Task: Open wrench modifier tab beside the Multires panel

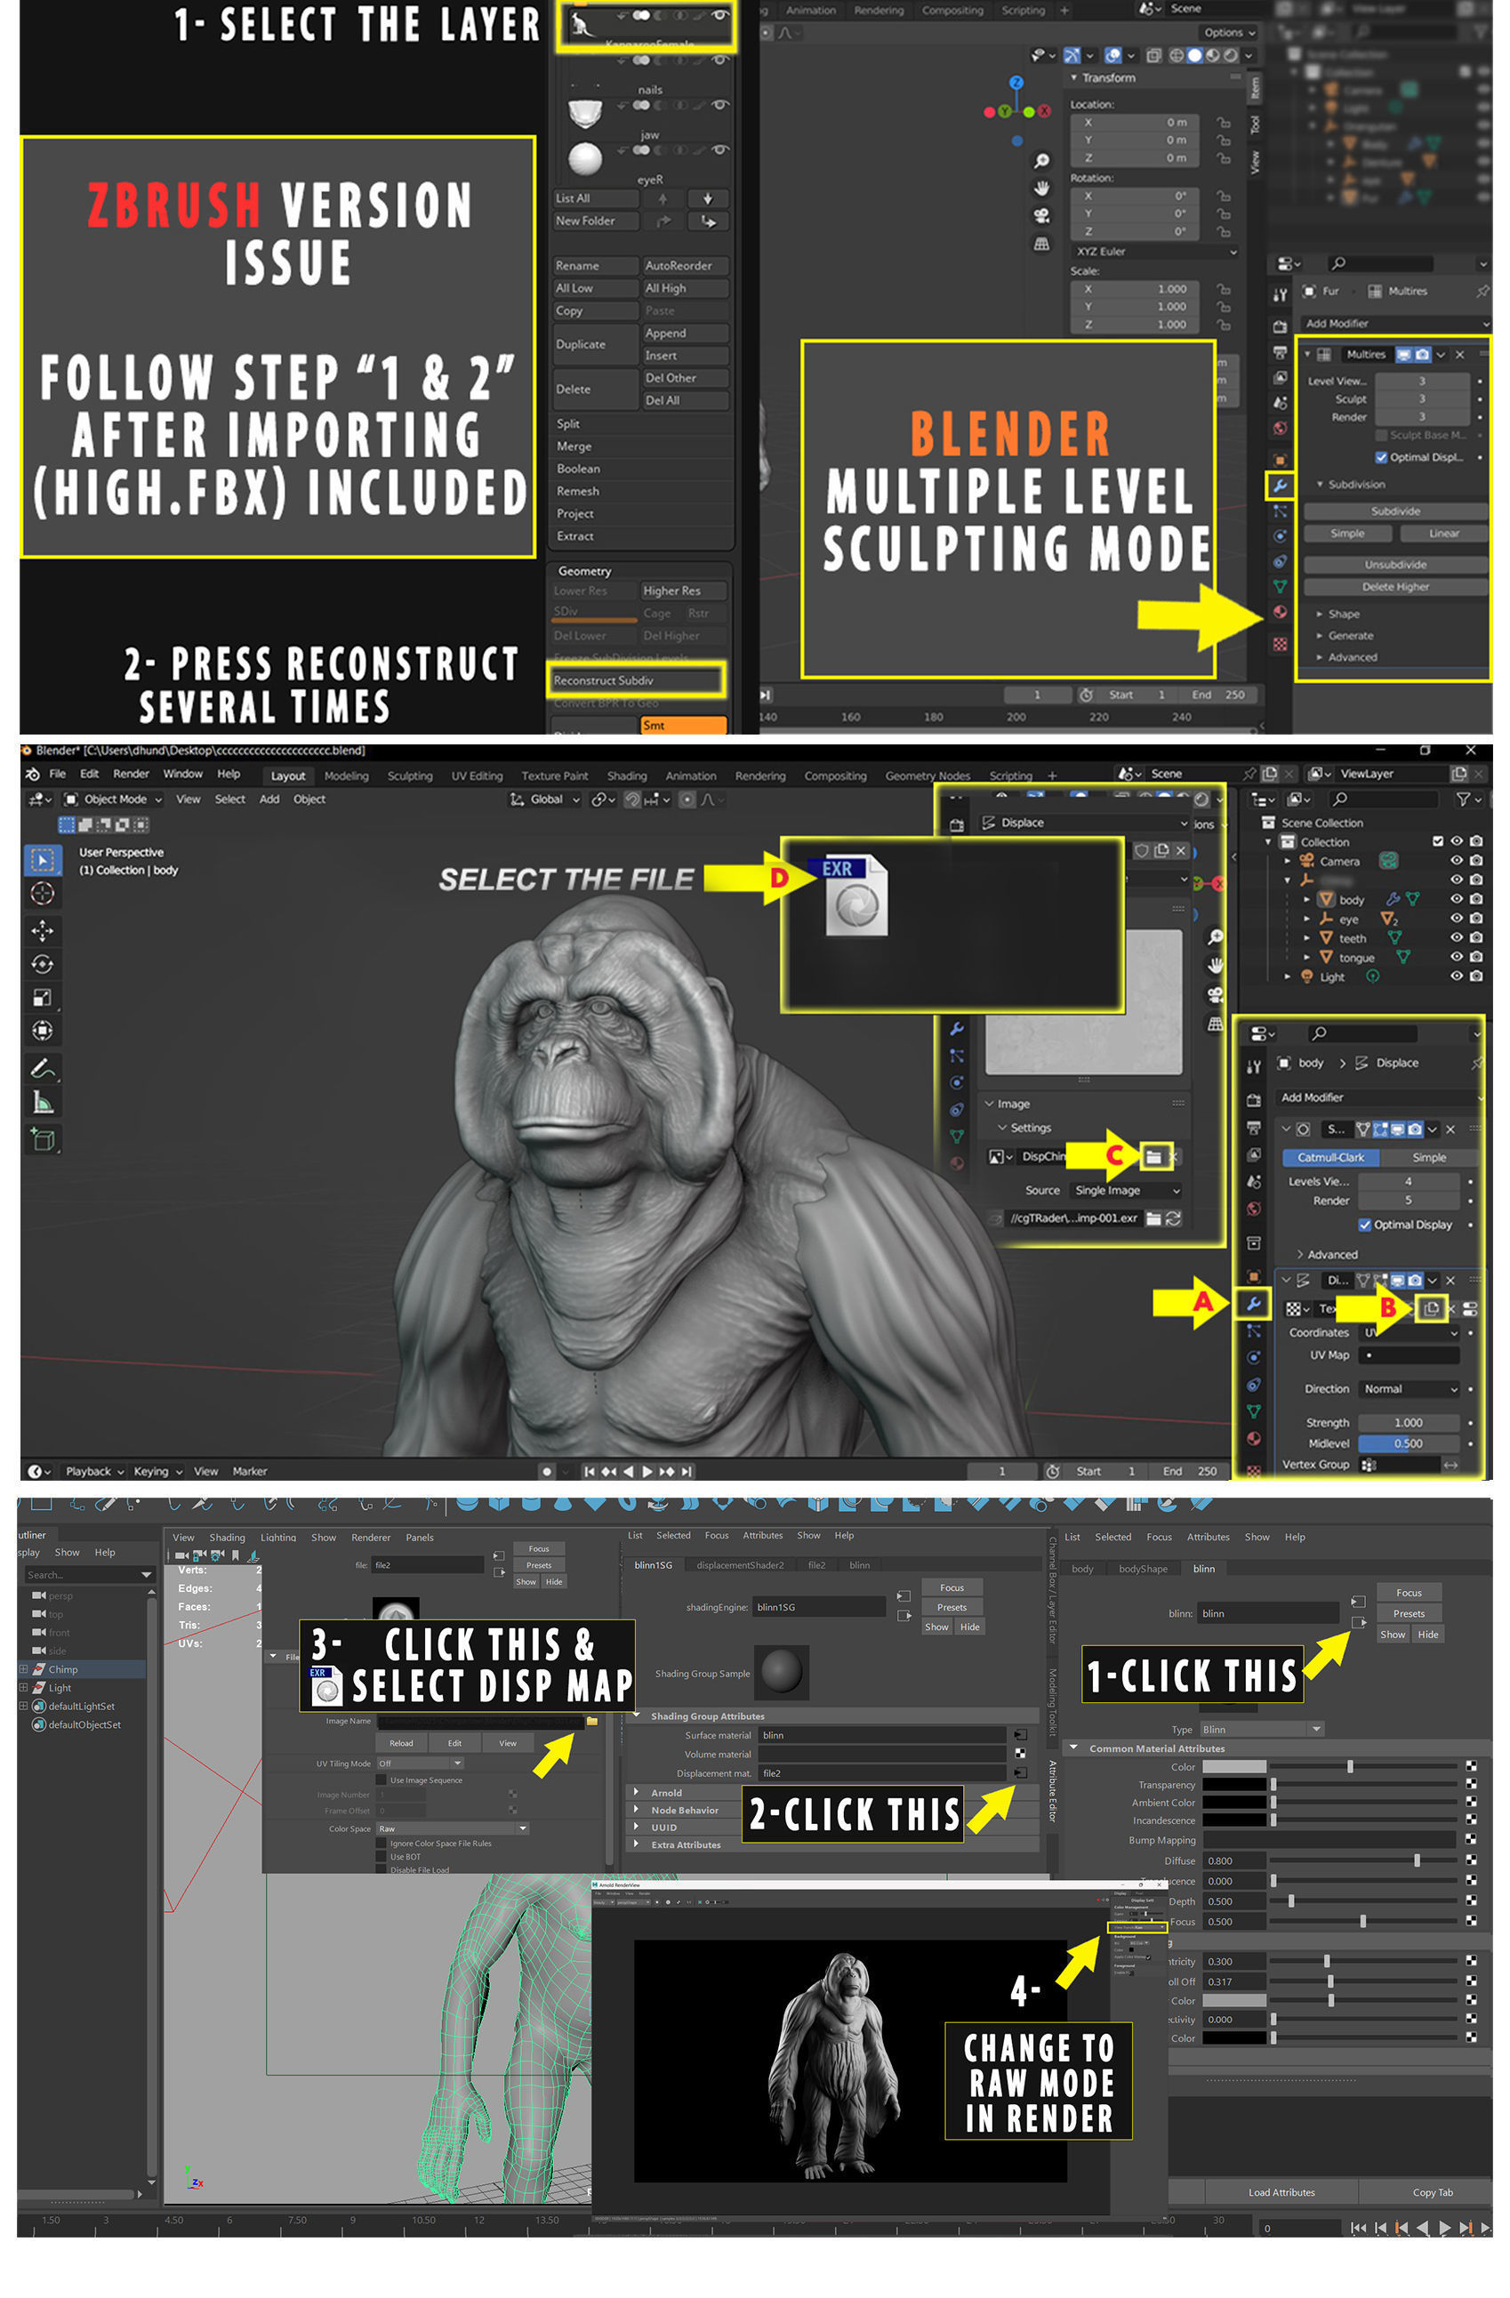Action: pyautogui.click(x=1280, y=486)
